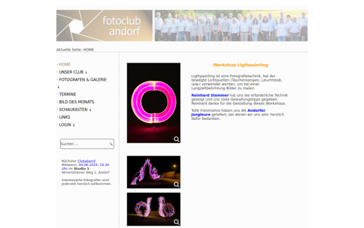Click zoom icon on pink ring photo

(177, 139)
